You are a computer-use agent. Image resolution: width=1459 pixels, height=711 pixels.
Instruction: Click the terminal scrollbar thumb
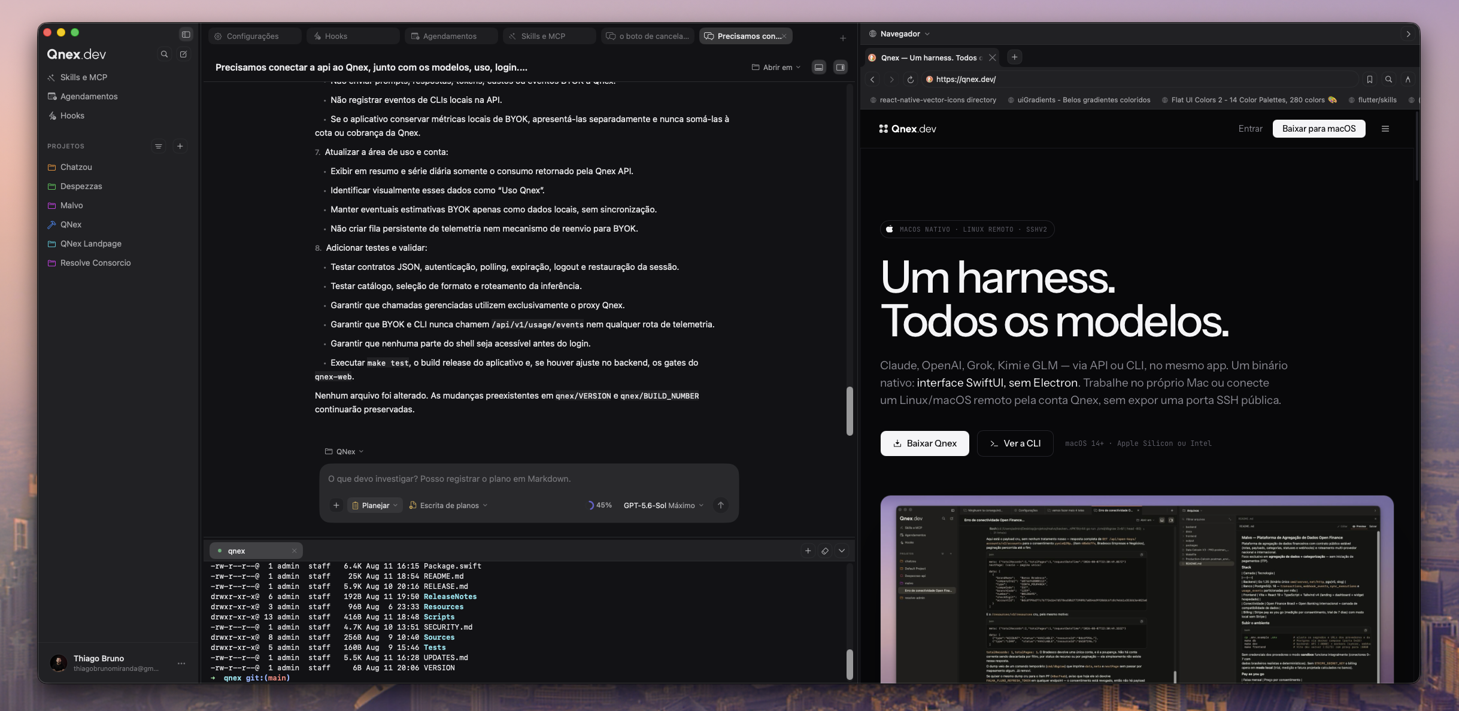tap(850, 664)
